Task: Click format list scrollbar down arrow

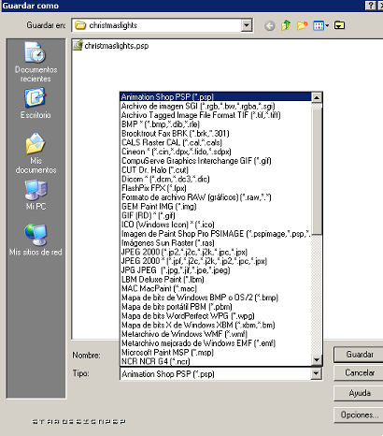Action: (x=317, y=360)
